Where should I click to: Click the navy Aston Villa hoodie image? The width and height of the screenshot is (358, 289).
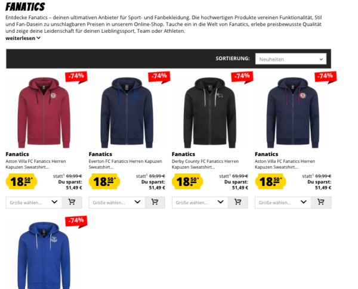[293, 113]
